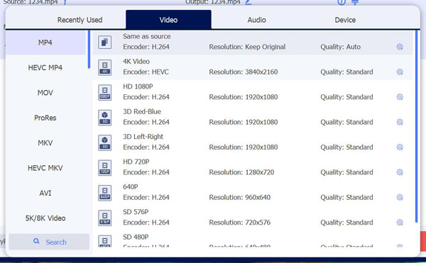Open settings gear for SD 576P preset

tap(400, 223)
